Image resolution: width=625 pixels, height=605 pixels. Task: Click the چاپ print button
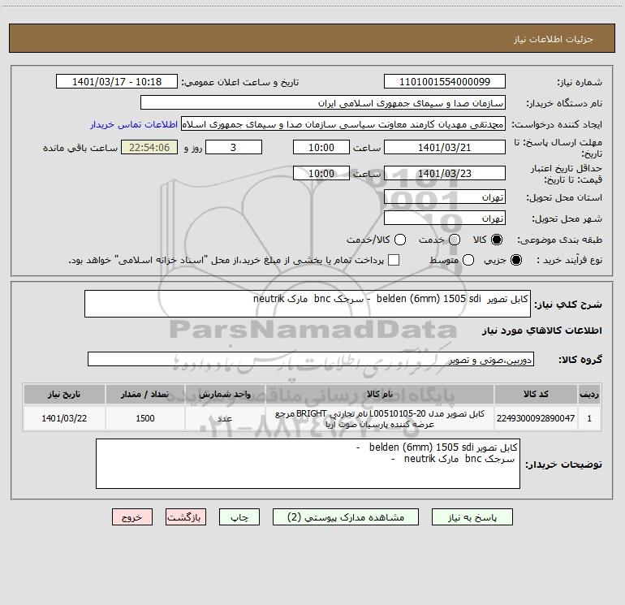pos(239,516)
